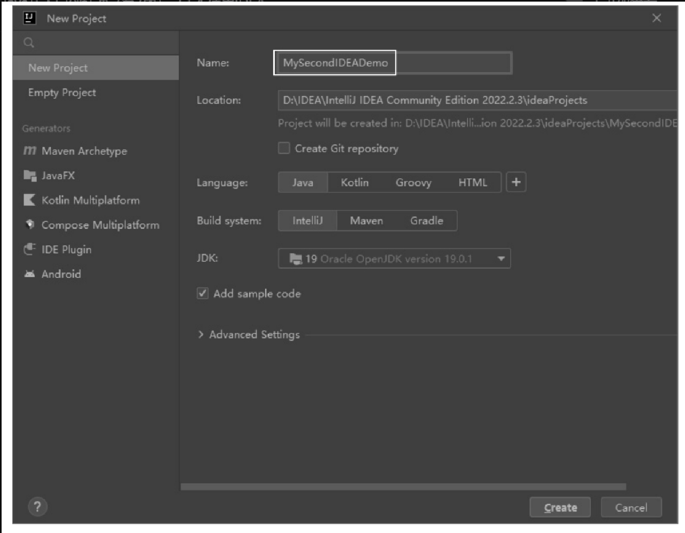Image resolution: width=685 pixels, height=533 pixels.
Task: Close the New Project dialog
Action: 657,18
